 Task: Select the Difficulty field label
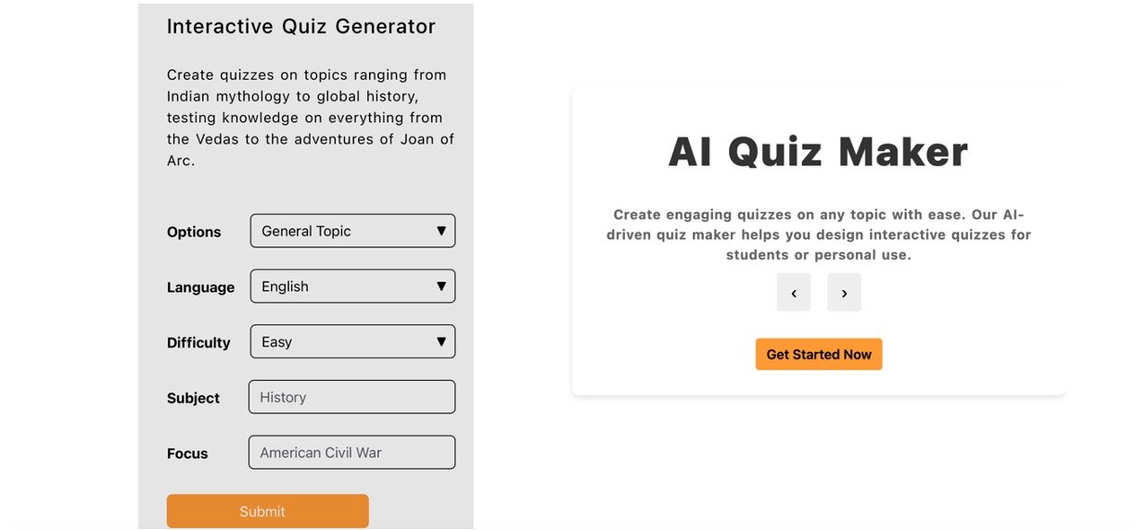point(198,343)
